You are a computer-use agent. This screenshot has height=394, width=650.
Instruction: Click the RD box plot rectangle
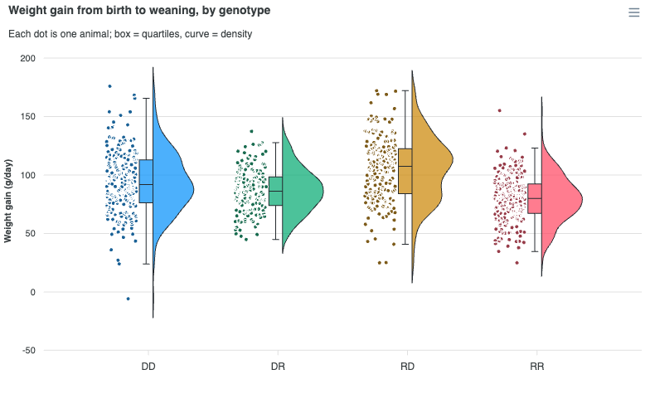tap(405, 171)
